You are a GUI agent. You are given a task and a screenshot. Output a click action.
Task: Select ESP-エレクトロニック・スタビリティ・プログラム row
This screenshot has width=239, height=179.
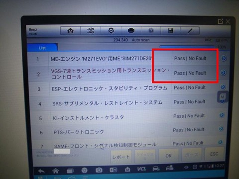(x=127, y=89)
